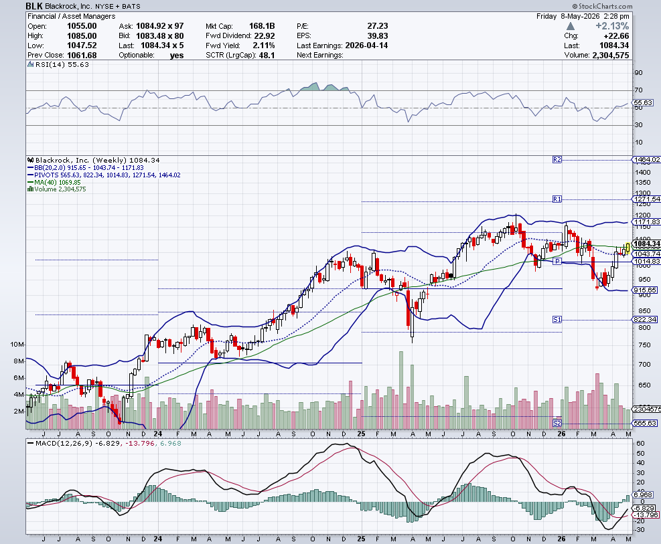
Task: Click the S2 pivot label
Action: coord(557,423)
